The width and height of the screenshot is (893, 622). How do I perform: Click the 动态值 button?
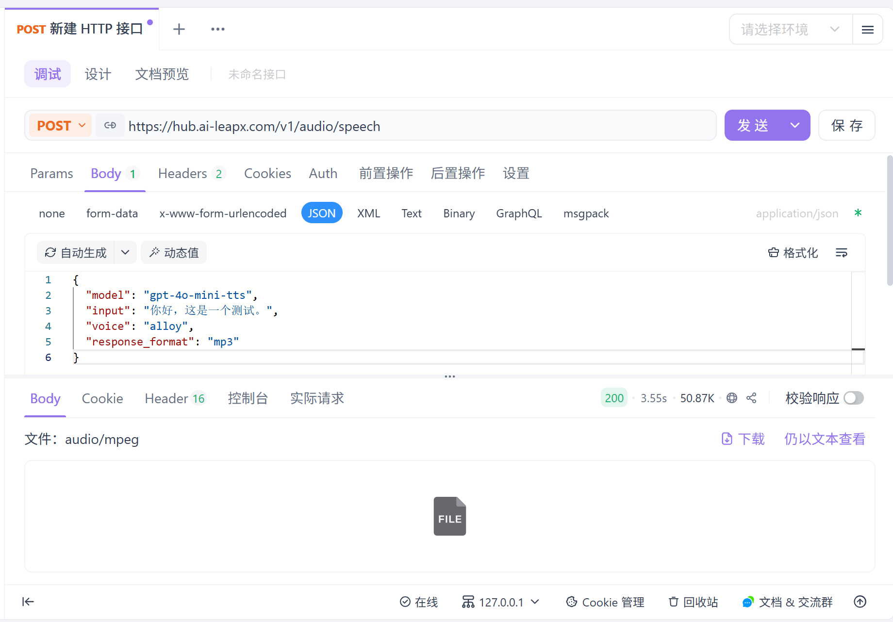click(x=174, y=253)
